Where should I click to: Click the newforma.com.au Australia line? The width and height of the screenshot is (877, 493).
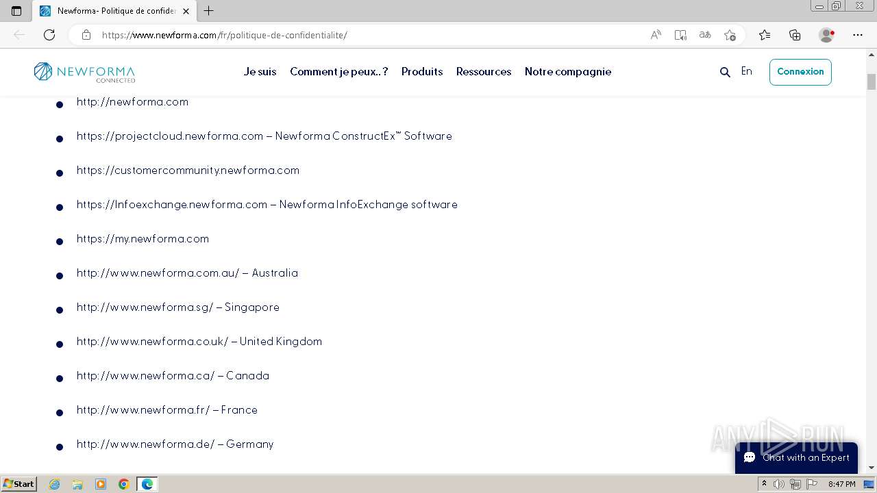187,273
